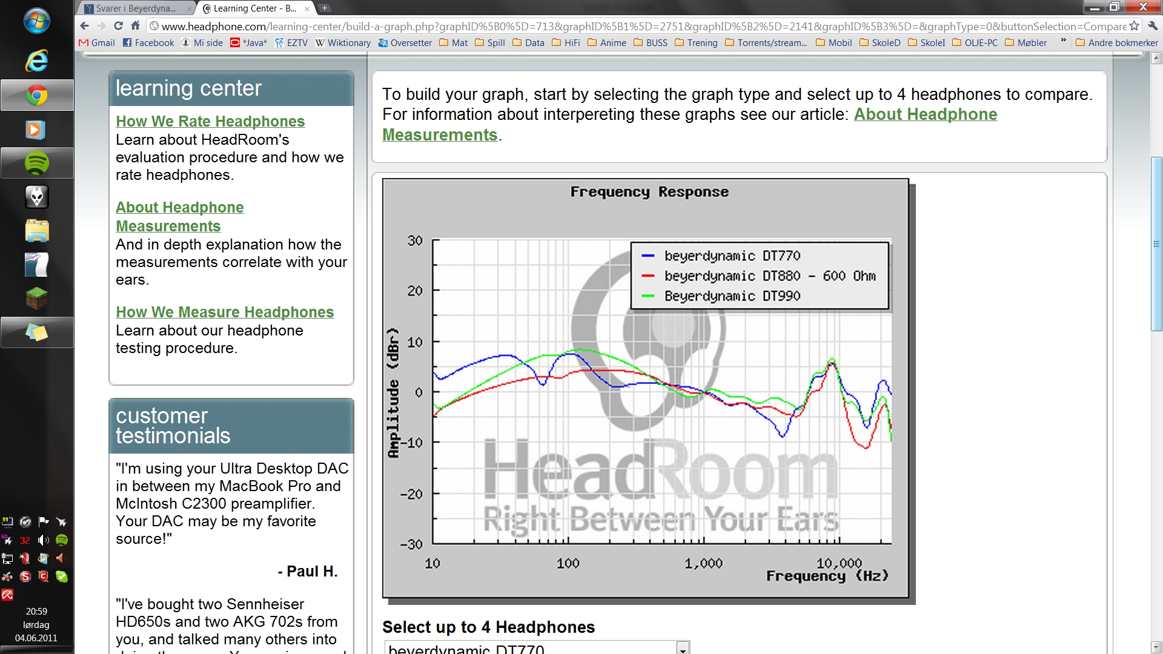The image size is (1163, 654).
Task: Open the Chrome wrench settings menu
Action: pos(1153,26)
